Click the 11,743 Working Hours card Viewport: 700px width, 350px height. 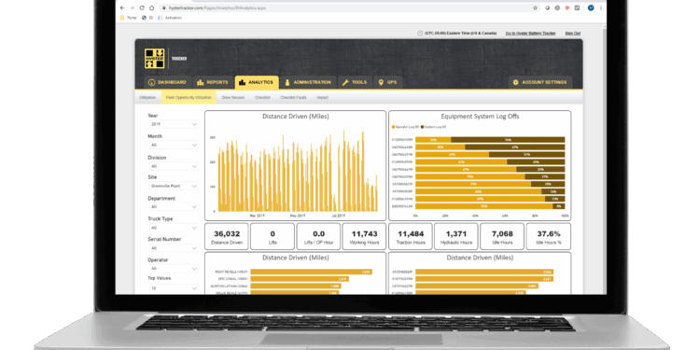click(364, 237)
